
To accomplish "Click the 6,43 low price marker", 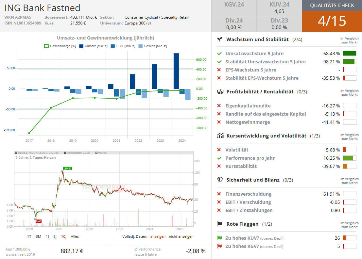I will [39, 221].
